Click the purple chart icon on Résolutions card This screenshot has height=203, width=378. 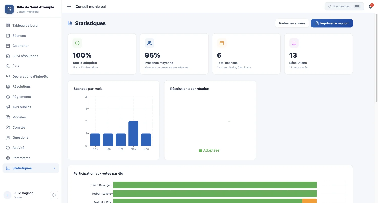tap(294, 43)
